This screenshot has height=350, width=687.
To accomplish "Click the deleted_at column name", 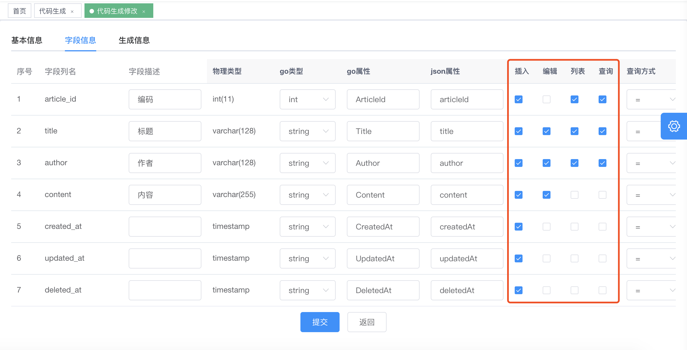I will tap(63, 290).
